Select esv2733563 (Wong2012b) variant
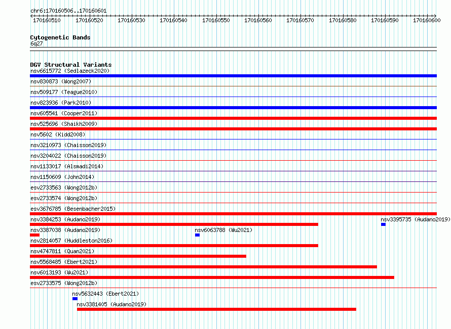Screen dimensions: 451x329 [x=64, y=187]
